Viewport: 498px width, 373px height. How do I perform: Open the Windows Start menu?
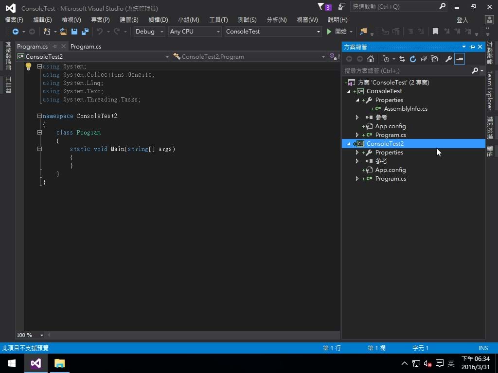pos(12,363)
